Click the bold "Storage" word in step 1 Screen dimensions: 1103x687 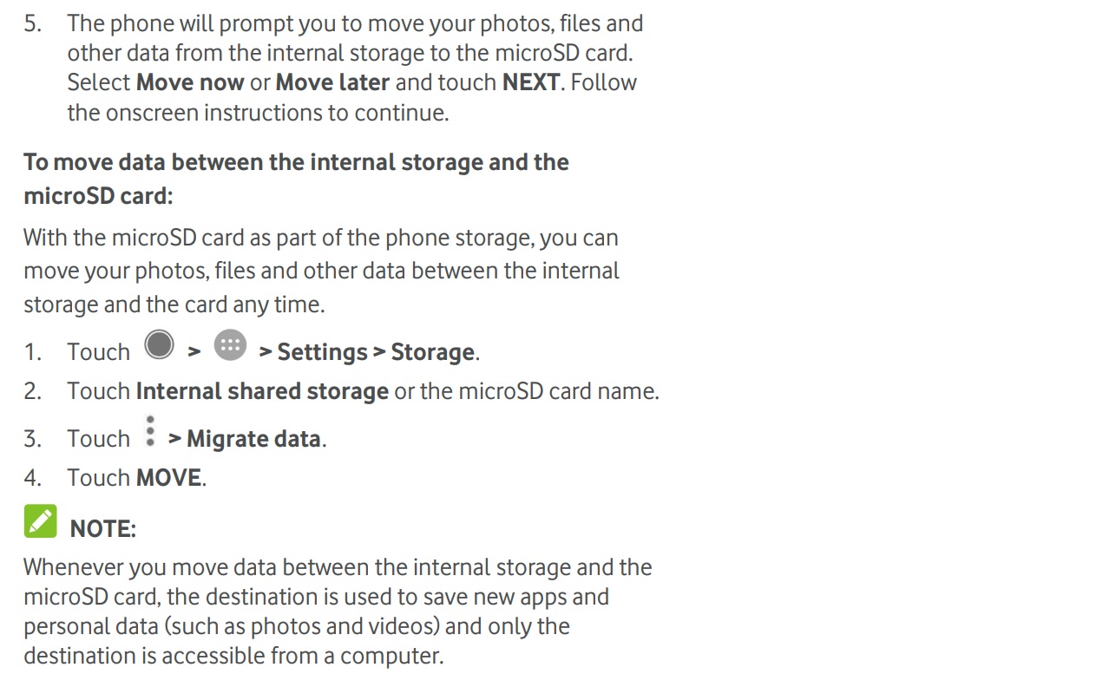pos(432,352)
